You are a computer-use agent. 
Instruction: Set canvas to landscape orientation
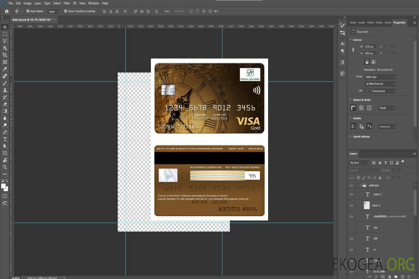click(373, 62)
